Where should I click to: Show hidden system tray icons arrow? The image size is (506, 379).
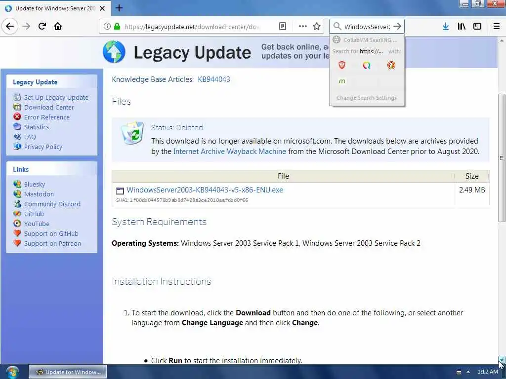point(468,372)
